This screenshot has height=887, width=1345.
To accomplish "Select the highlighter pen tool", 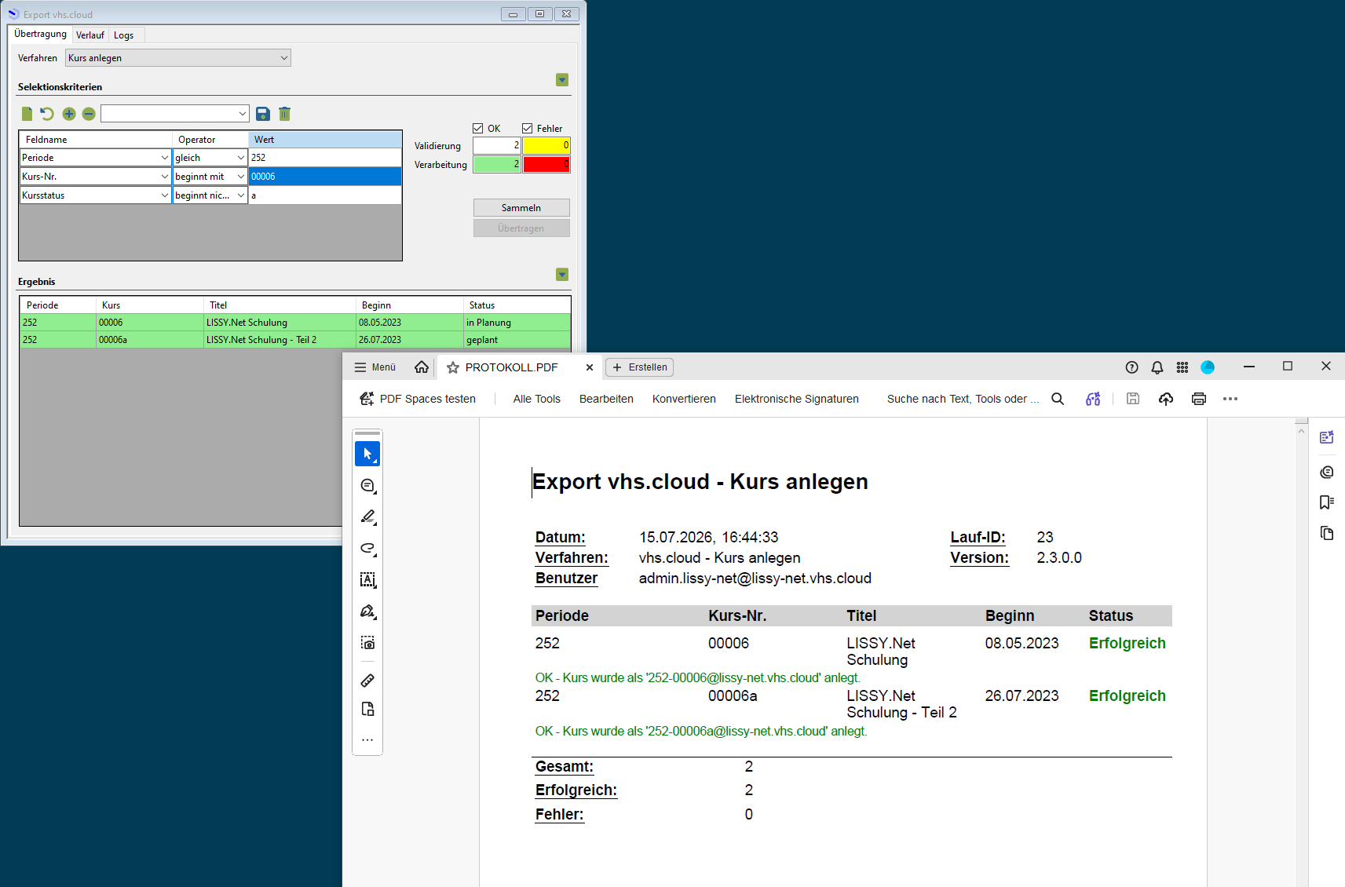I will click(367, 517).
